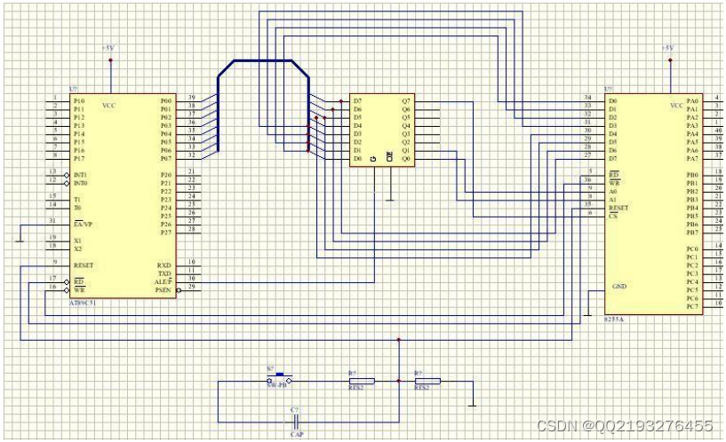
Task: Select the S? designator above the switch
Action: tap(270, 369)
